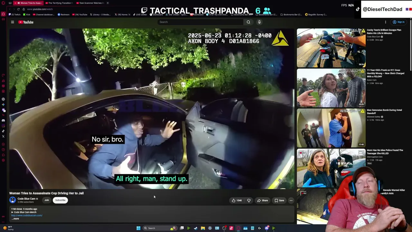Go back with the browser back arrow
Viewport: 412px width, 232px height.
pyautogui.click(x=10, y=9)
